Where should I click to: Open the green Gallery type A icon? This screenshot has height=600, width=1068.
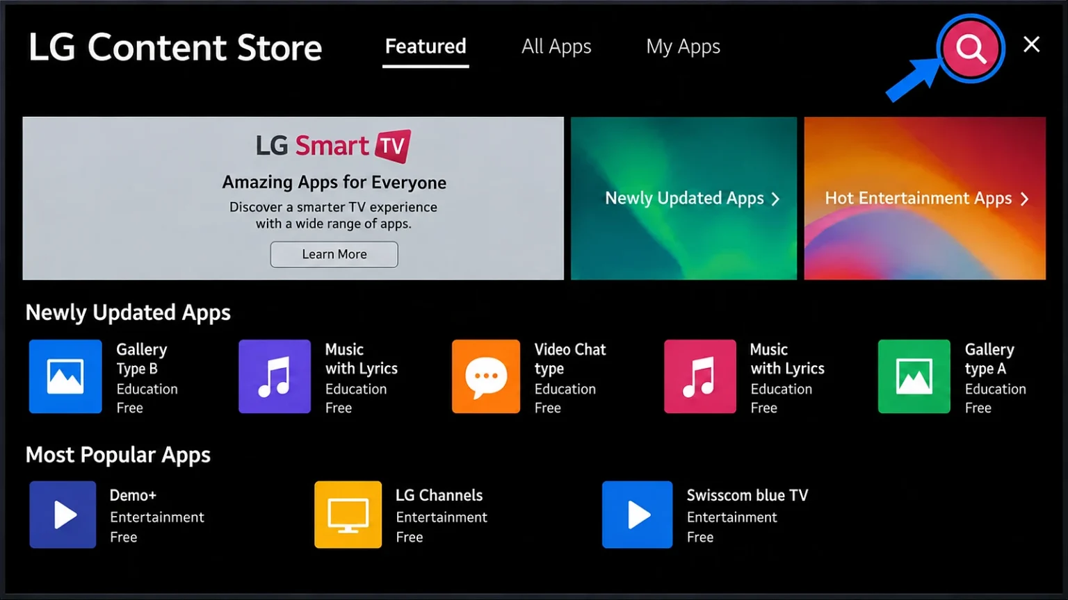(914, 376)
